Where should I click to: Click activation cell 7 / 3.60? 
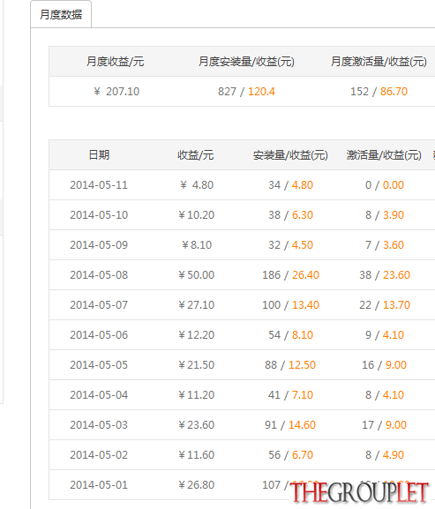385,245
